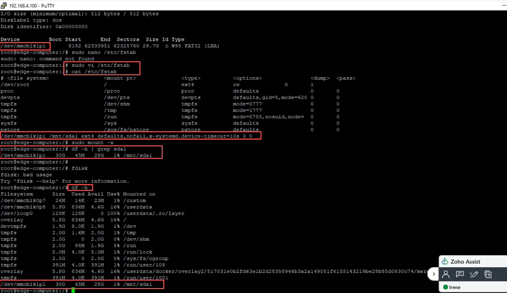Click the fstab line with x-systemd.device-timeout=10s
507x293 pixels.
(126, 136)
